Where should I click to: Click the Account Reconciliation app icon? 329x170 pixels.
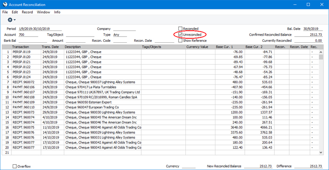coord(5,4)
